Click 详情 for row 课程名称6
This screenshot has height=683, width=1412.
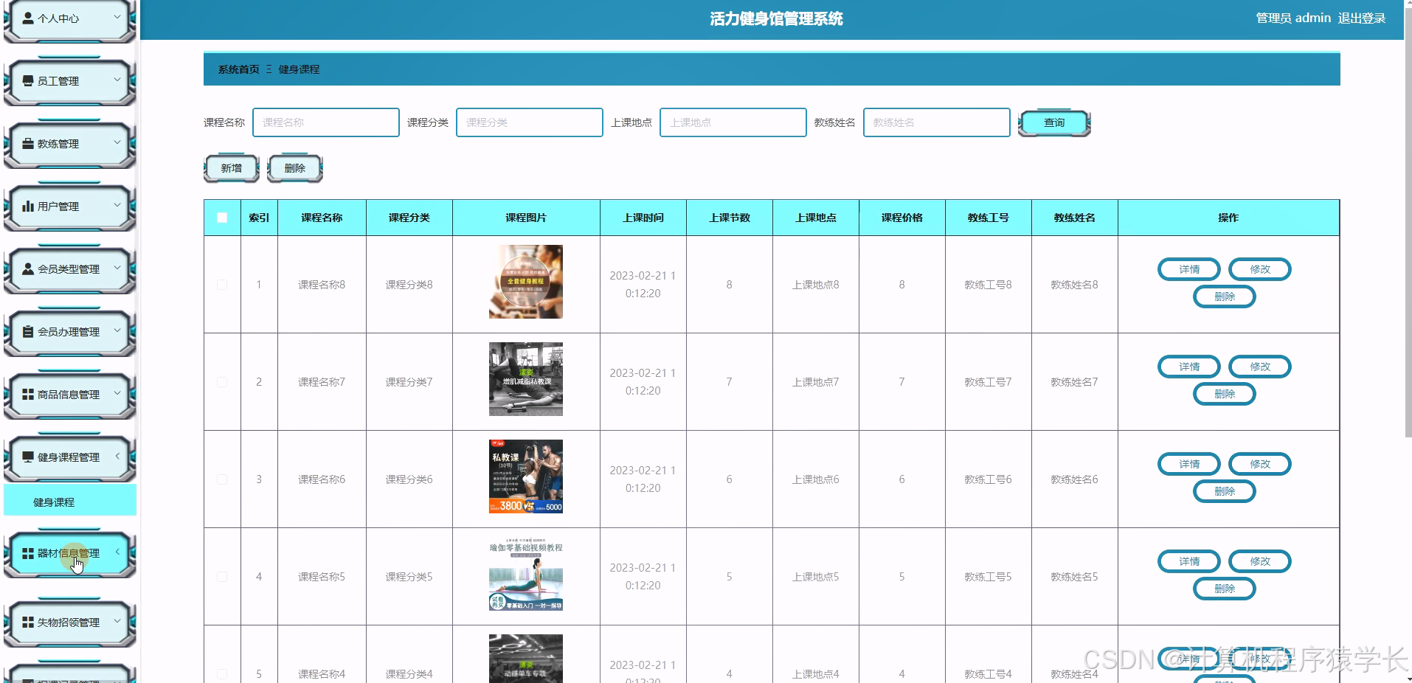click(1189, 464)
